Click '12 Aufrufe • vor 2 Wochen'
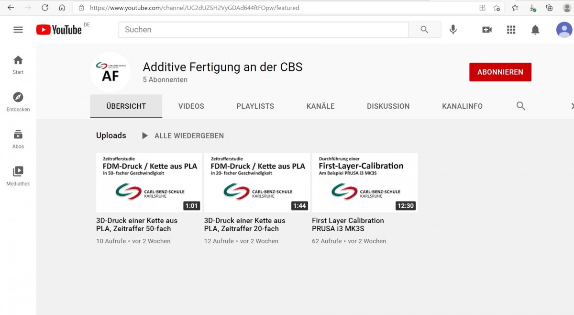This screenshot has width=574, height=315. (x=241, y=241)
